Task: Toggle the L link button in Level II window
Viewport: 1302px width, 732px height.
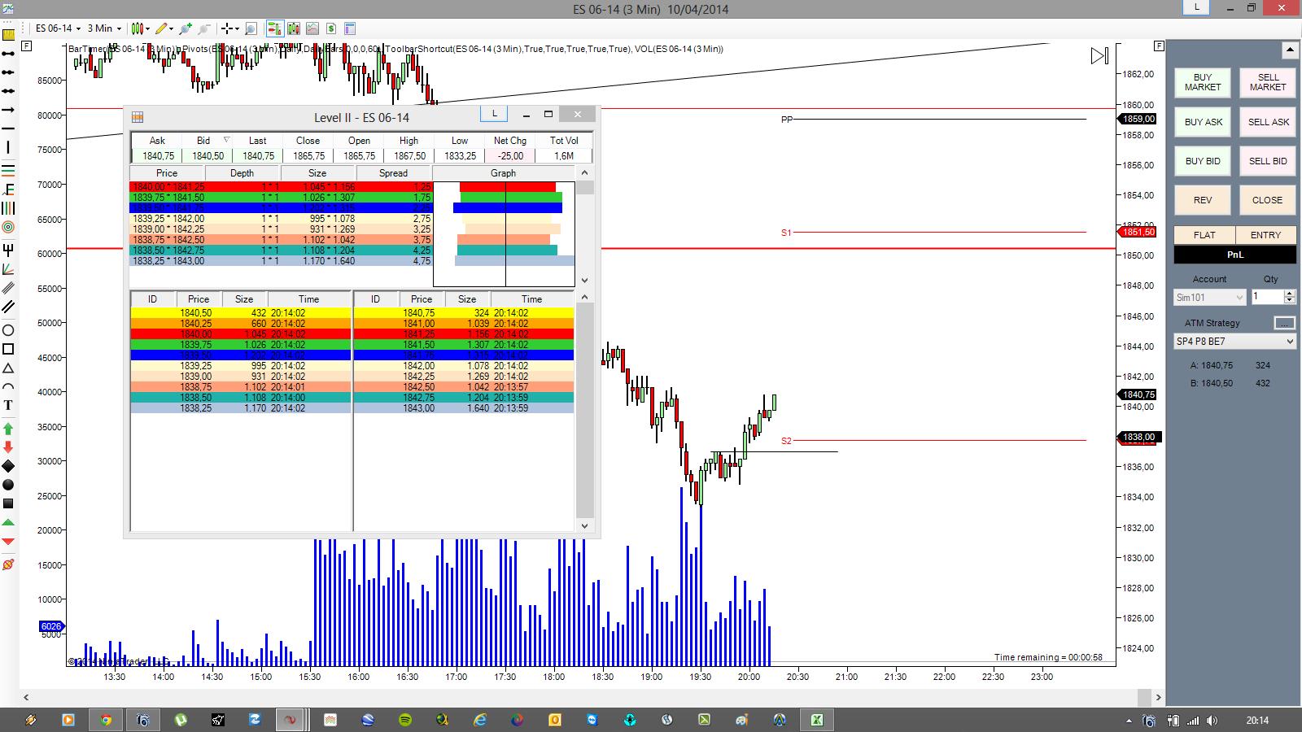Action: [x=494, y=114]
